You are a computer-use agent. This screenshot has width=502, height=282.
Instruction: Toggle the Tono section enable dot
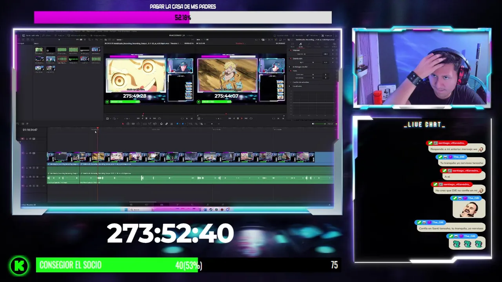click(291, 71)
